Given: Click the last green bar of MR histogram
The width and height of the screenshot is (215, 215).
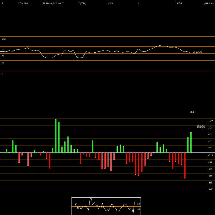Looking at the screenshot, I should tap(191, 143).
